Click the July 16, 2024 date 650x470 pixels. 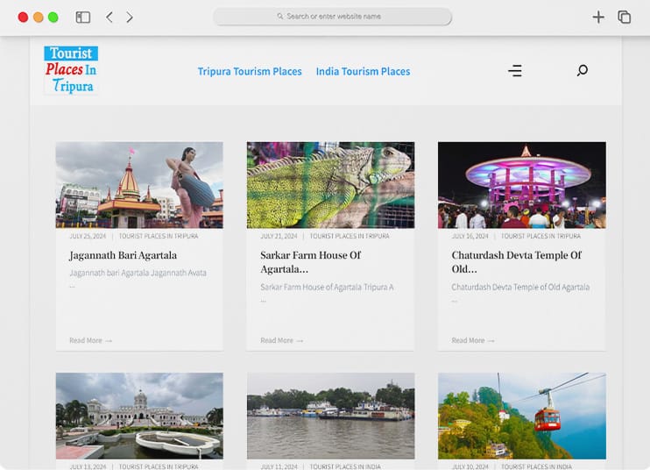tap(470, 236)
